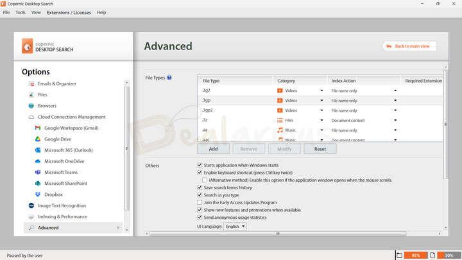Uncheck Starts application when Windows starts

pyautogui.click(x=200, y=165)
